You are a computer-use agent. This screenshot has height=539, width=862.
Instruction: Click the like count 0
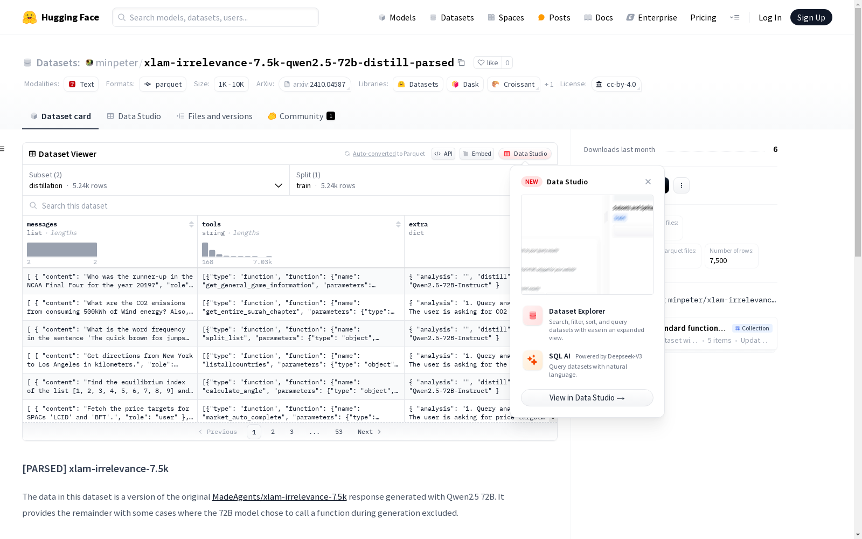point(507,63)
